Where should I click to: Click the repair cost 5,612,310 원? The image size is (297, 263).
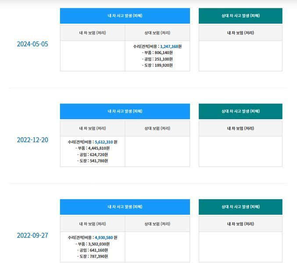[106, 142]
